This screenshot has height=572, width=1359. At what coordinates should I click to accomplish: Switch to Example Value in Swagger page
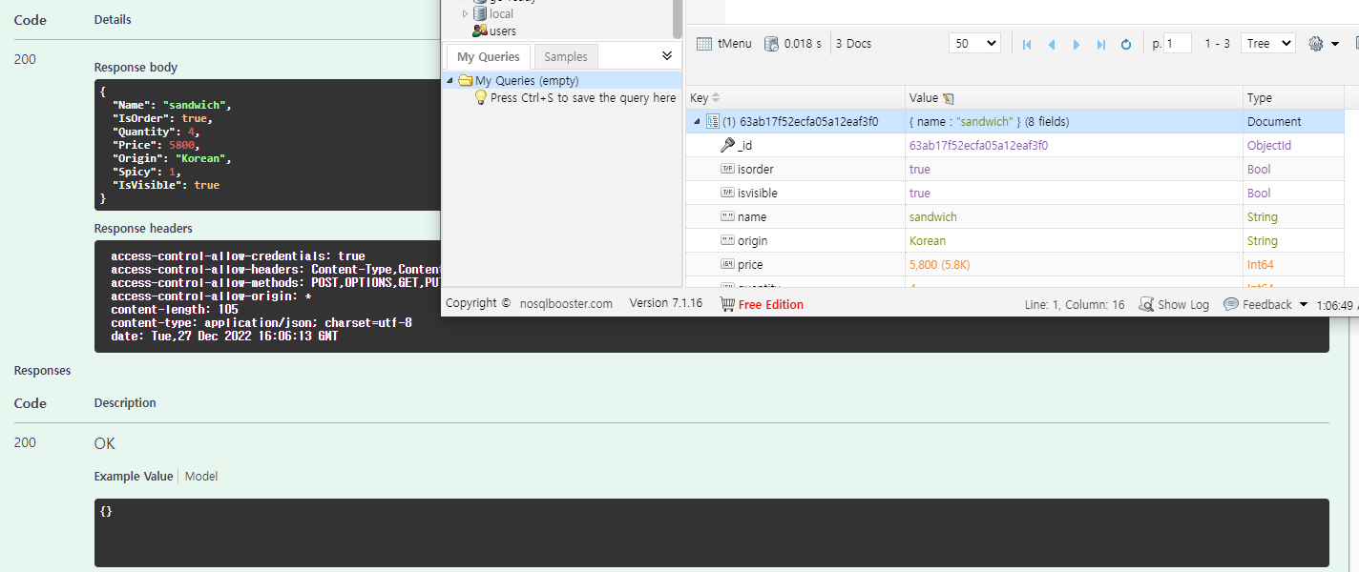click(x=134, y=476)
